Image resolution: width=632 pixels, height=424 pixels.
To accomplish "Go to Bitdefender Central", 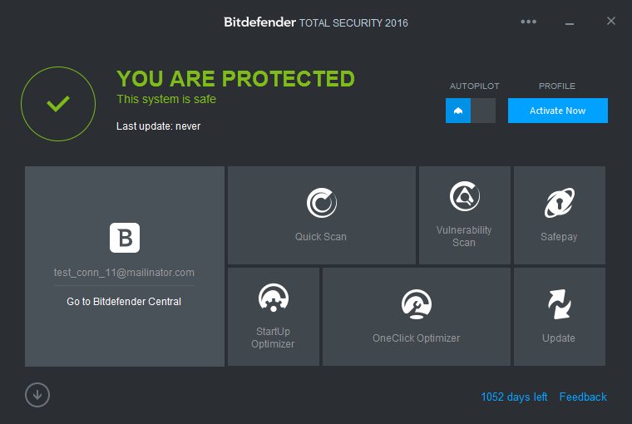I will (124, 302).
